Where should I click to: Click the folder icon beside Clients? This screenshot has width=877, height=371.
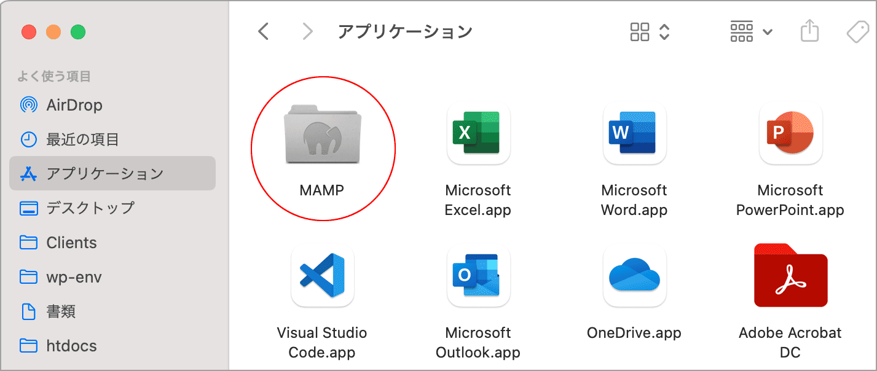(29, 243)
